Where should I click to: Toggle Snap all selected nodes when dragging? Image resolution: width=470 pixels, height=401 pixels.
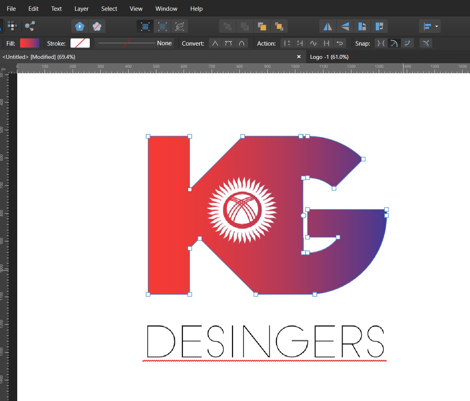pyautogui.click(x=407, y=43)
